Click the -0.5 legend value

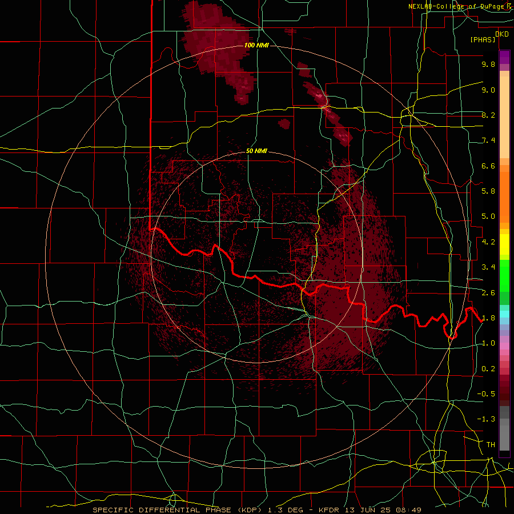tap(486, 394)
